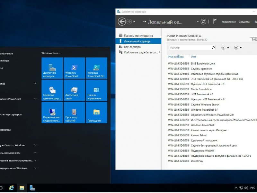The width and height of the screenshot is (257, 193).
Task: Select the Клиент Telnet row
Action: click(212, 135)
